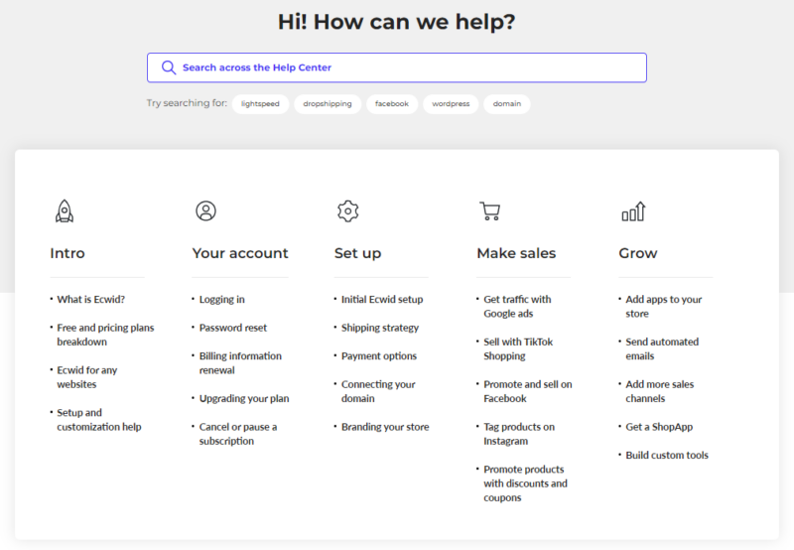Viewport: 794px width, 550px height.
Task: Open Send automated emails link
Action: tap(662, 348)
